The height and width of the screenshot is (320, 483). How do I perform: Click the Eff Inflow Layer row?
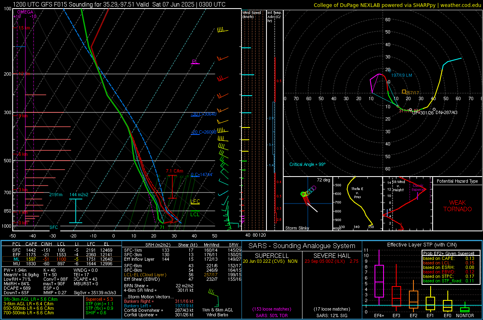(x=183, y=259)
